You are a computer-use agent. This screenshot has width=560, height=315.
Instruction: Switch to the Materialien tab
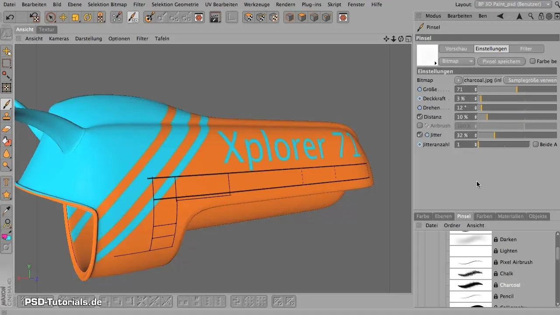[510, 216]
